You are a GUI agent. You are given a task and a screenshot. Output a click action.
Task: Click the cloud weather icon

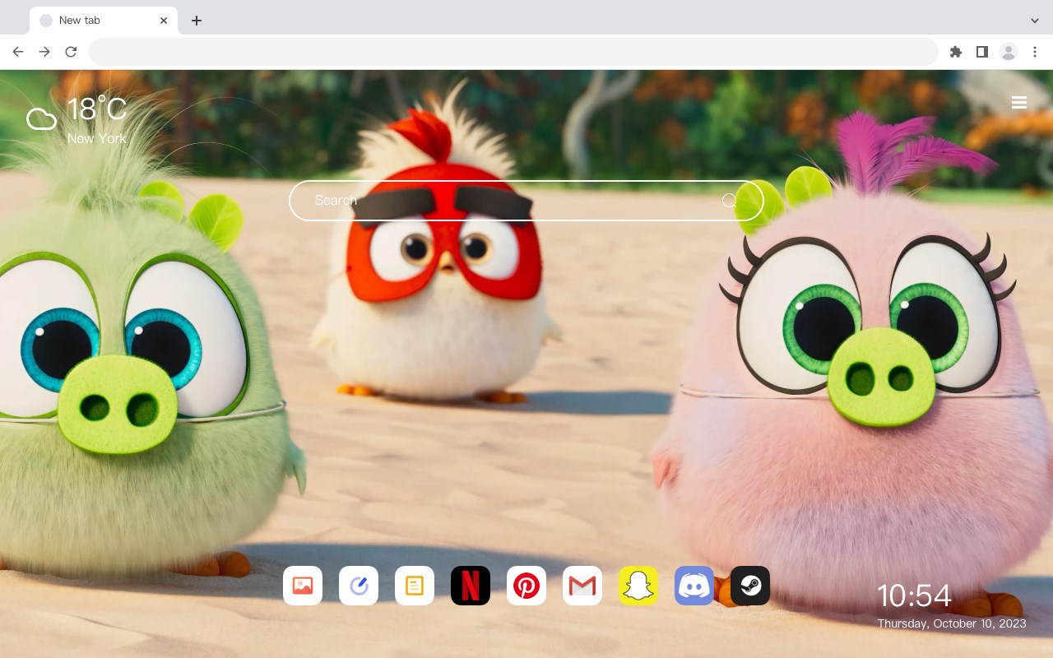(x=41, y=119)
